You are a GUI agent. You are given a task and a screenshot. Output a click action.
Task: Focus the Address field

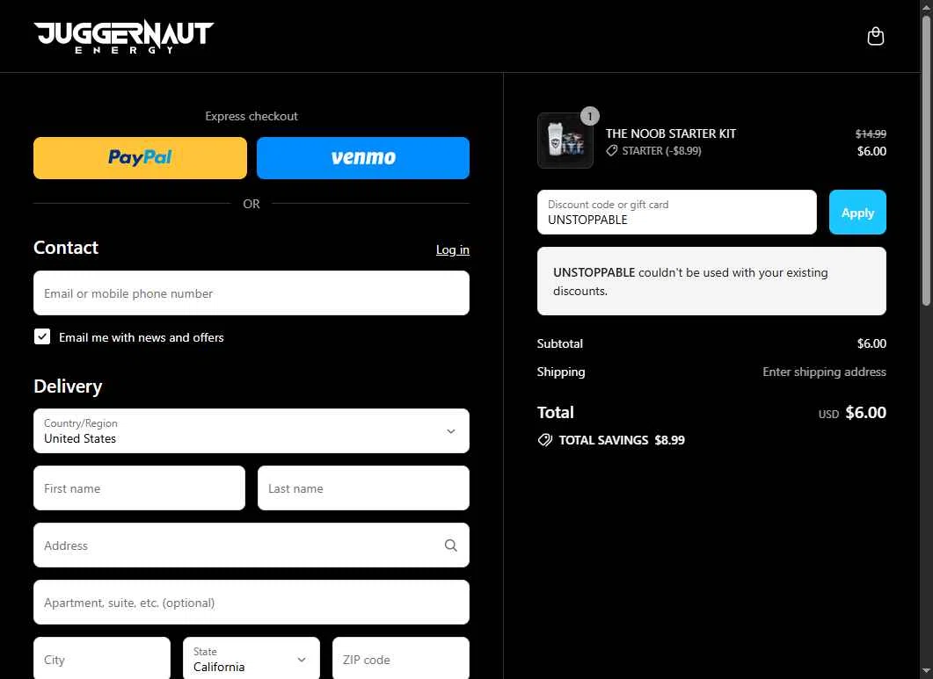coord(251,545)
